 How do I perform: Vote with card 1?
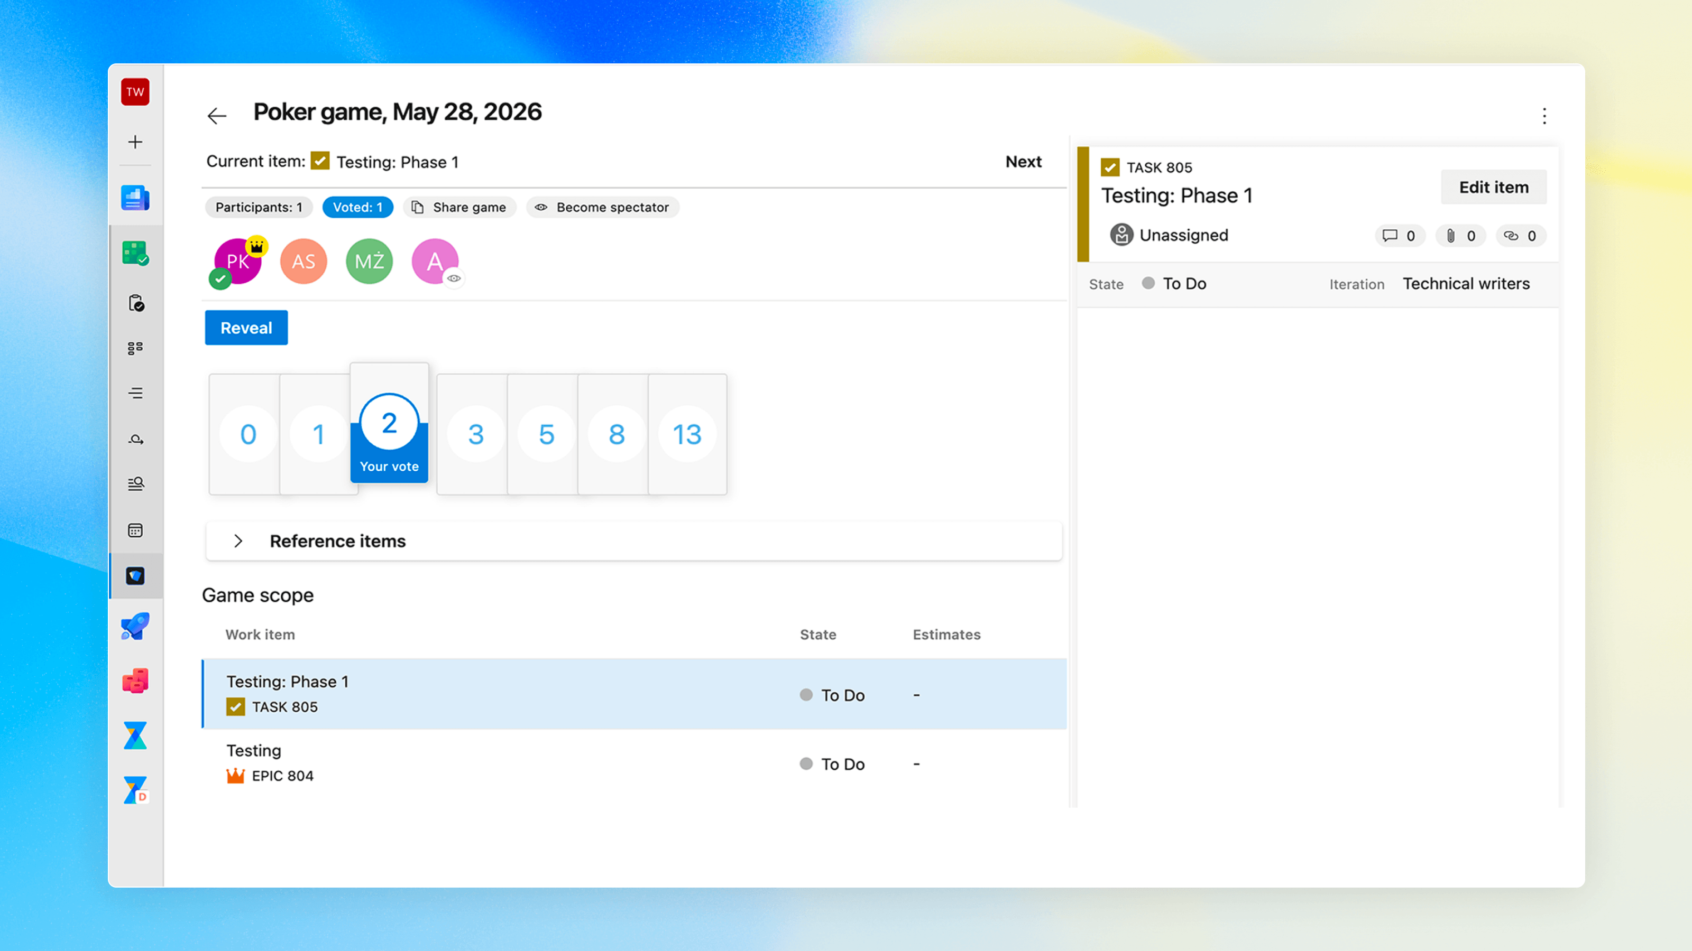pyautogui.click(x=318, y=434)
